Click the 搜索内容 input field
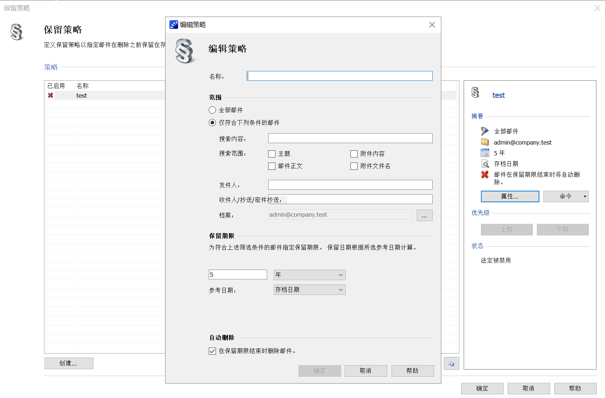The width and height of the screenshot is (605, 398). click(350, 138)
